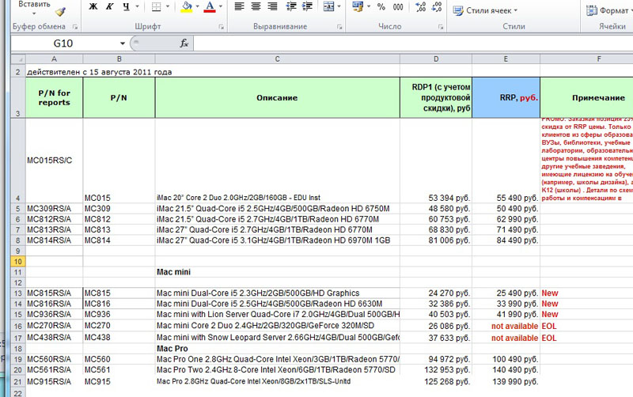Align text to the left
633x397 pixels.
point(240,6)
